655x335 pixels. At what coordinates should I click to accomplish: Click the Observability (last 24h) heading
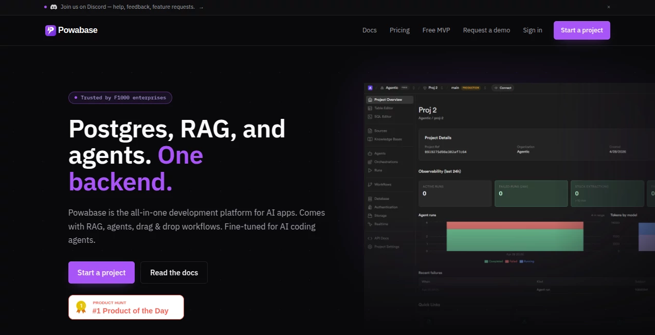(x=440, y=171)
